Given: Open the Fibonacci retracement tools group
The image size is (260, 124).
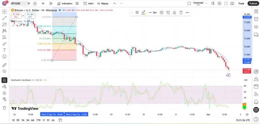Looking at the screenshot, I should [x=4, y=25].
